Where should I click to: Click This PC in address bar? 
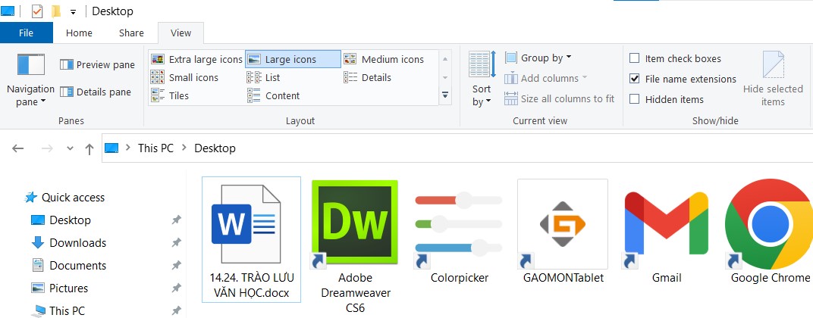[155, 148]
